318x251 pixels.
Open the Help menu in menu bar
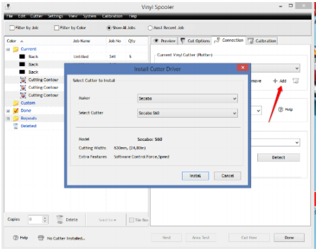point(132,16)
